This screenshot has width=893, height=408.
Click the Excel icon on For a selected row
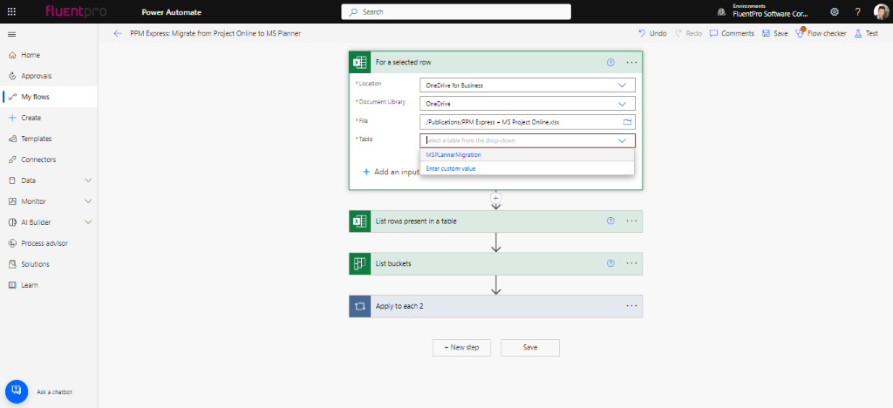tap(359, 62)
